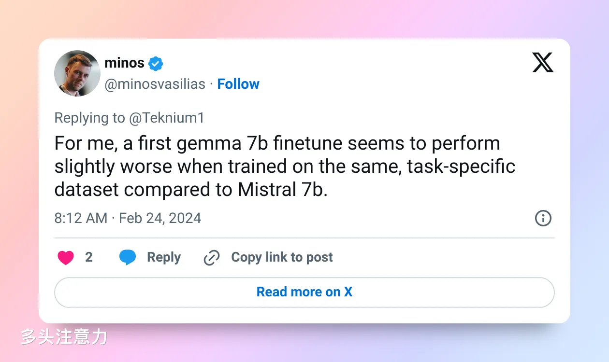
Task: Click the Feb 24, 2024 date
Action: pos(160,218)
